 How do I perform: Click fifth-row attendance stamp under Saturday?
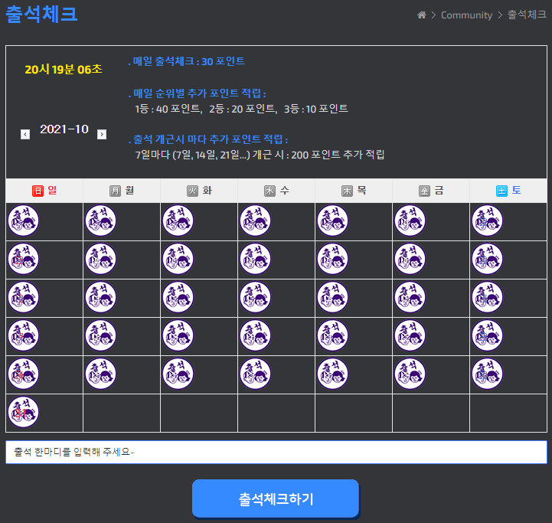click(487, 374)
